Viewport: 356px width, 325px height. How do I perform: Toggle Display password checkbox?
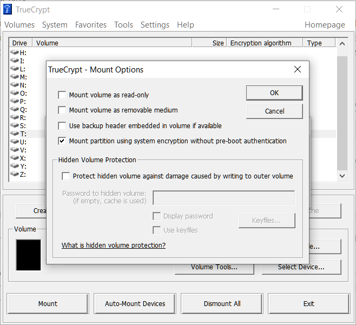157,216
